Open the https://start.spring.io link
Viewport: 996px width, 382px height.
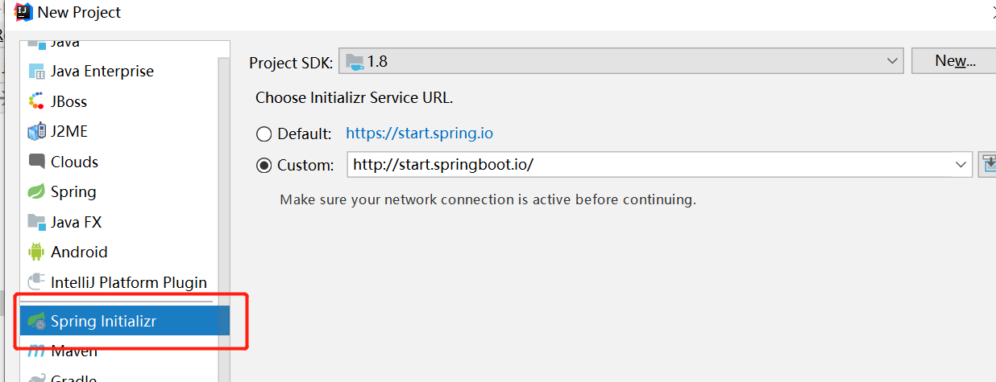419,133
